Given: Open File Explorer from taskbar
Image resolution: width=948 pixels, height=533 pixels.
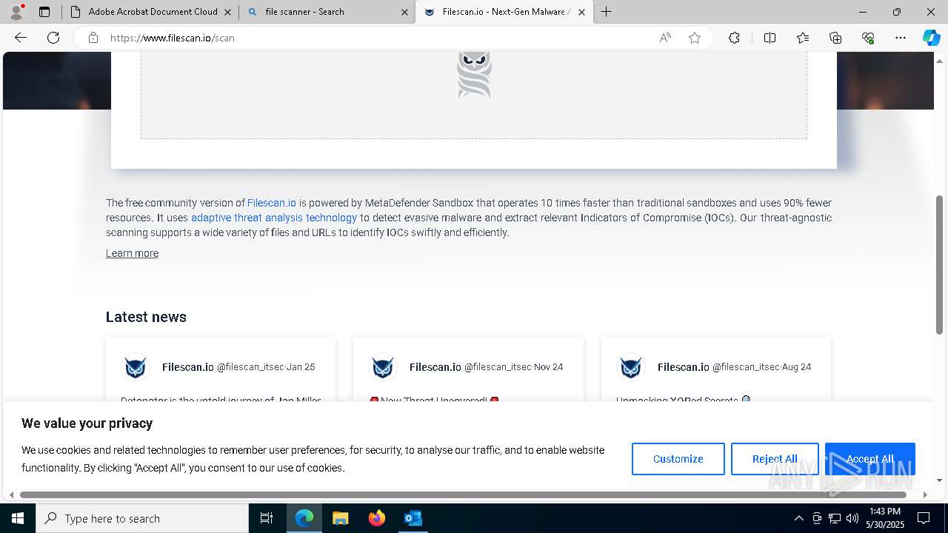Looking at the screenshot, I should coord(340,518).
